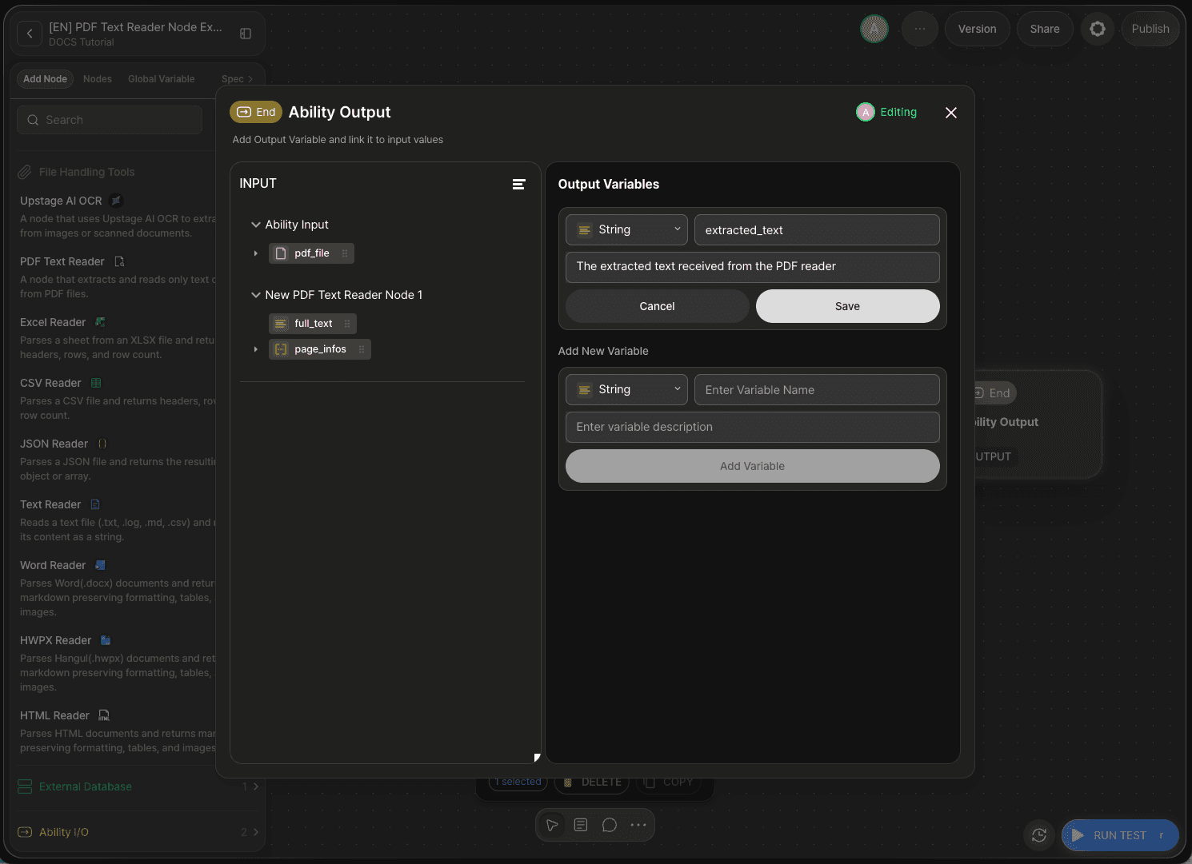Click the extracted text description field
The height and width of the screenshot is (864, 1192).
pos(753,267)
